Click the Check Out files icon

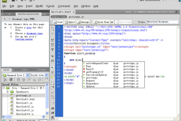click(29, 80)
